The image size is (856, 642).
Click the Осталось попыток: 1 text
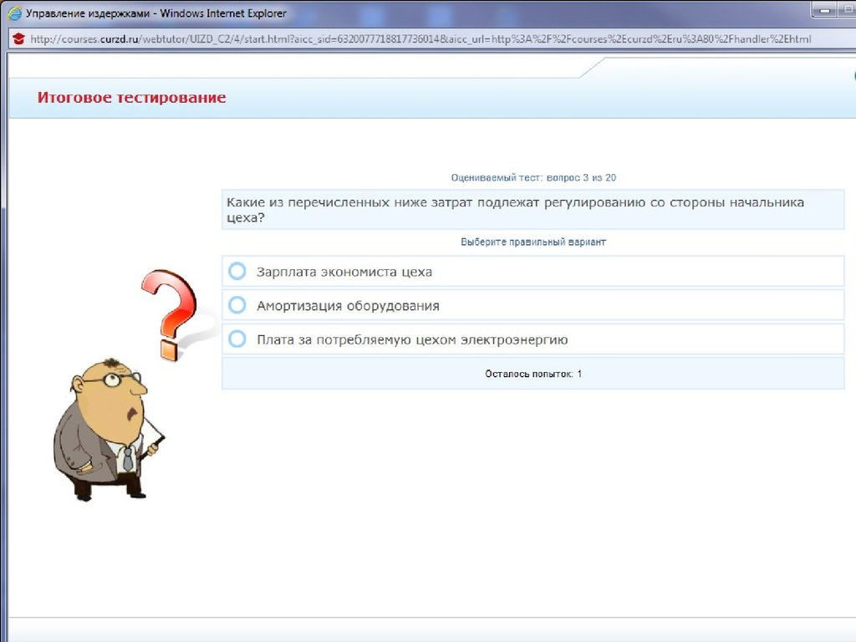[533, 374]
